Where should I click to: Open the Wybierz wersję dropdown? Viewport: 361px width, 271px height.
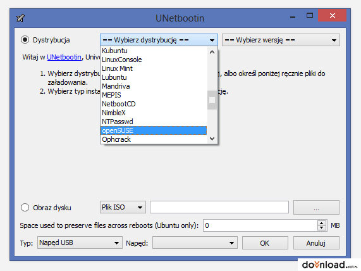point(281,40)
